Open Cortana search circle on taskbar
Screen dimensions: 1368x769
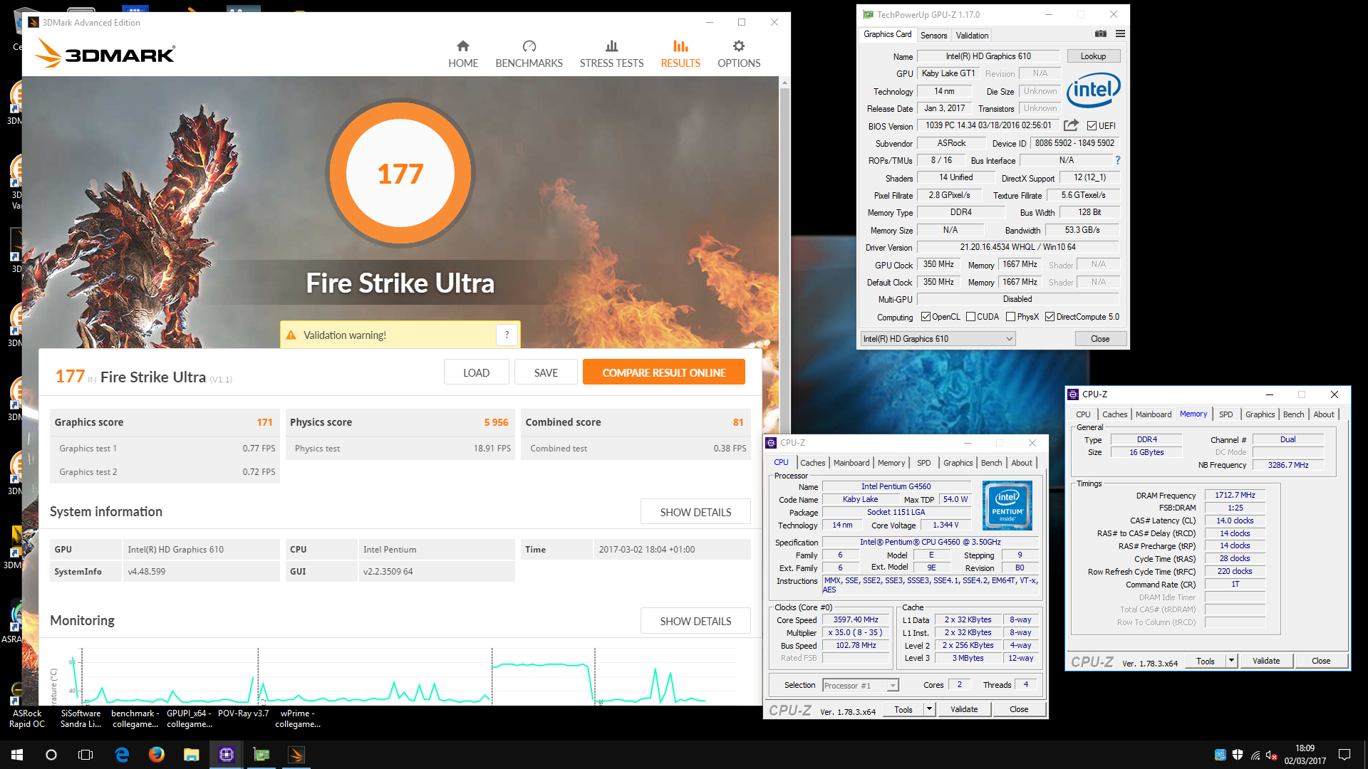coord(51,755)
